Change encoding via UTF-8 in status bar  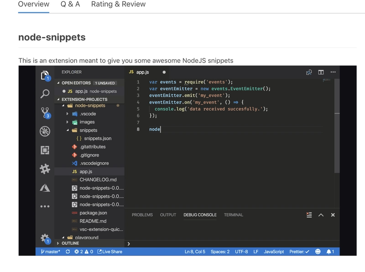click(241, 251)
